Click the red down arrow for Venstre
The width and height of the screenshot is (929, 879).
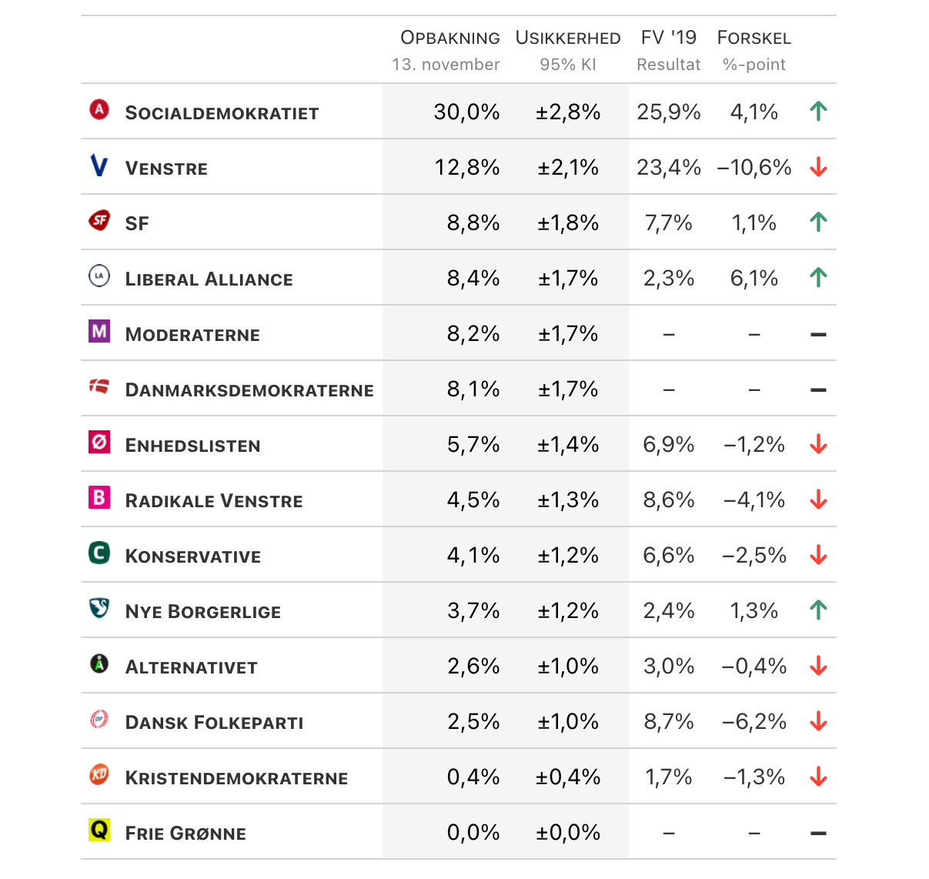(818, 167)
